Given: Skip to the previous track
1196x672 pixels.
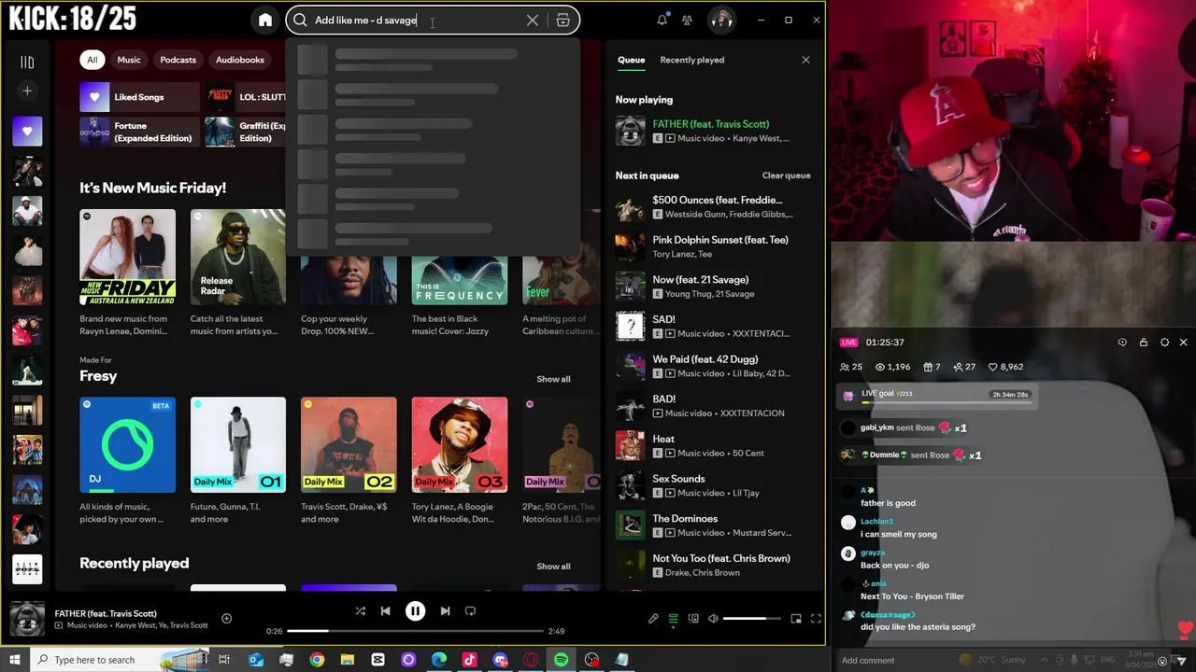Looking at the screenshot, I should (x=385, y=611).
